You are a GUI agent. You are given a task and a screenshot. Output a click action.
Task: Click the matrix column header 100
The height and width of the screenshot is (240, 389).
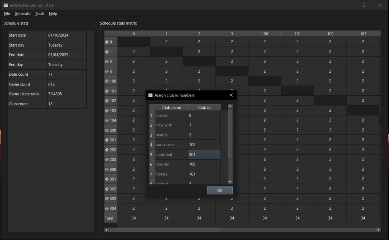(x=264, y=34)
